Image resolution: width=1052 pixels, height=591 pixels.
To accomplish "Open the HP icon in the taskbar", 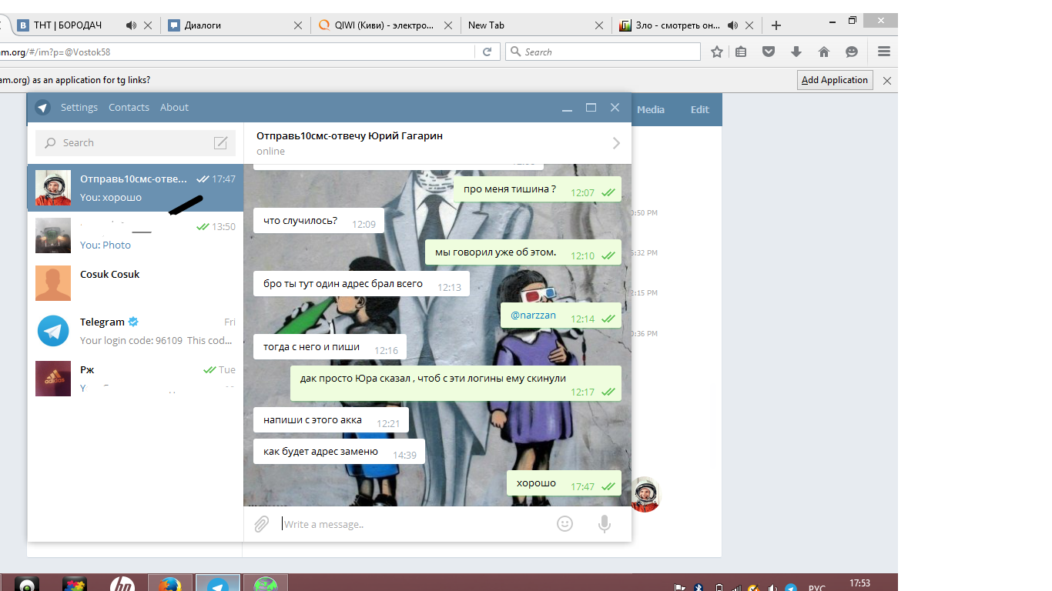I will pyautogui.click(x=122, y=583).
